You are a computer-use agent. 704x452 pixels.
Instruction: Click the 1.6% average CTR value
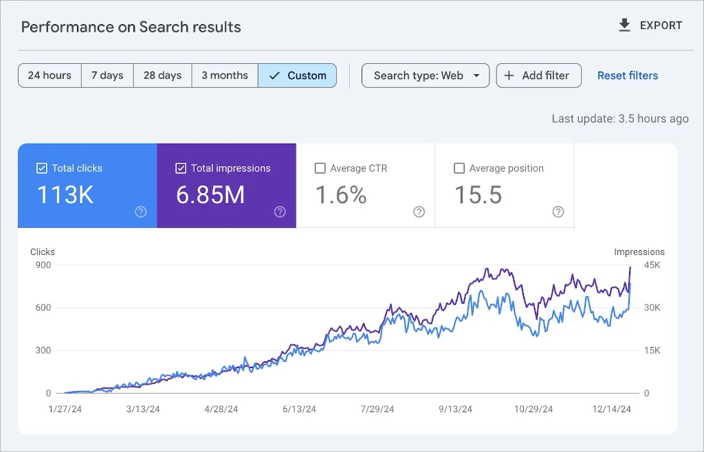[341, 194]
